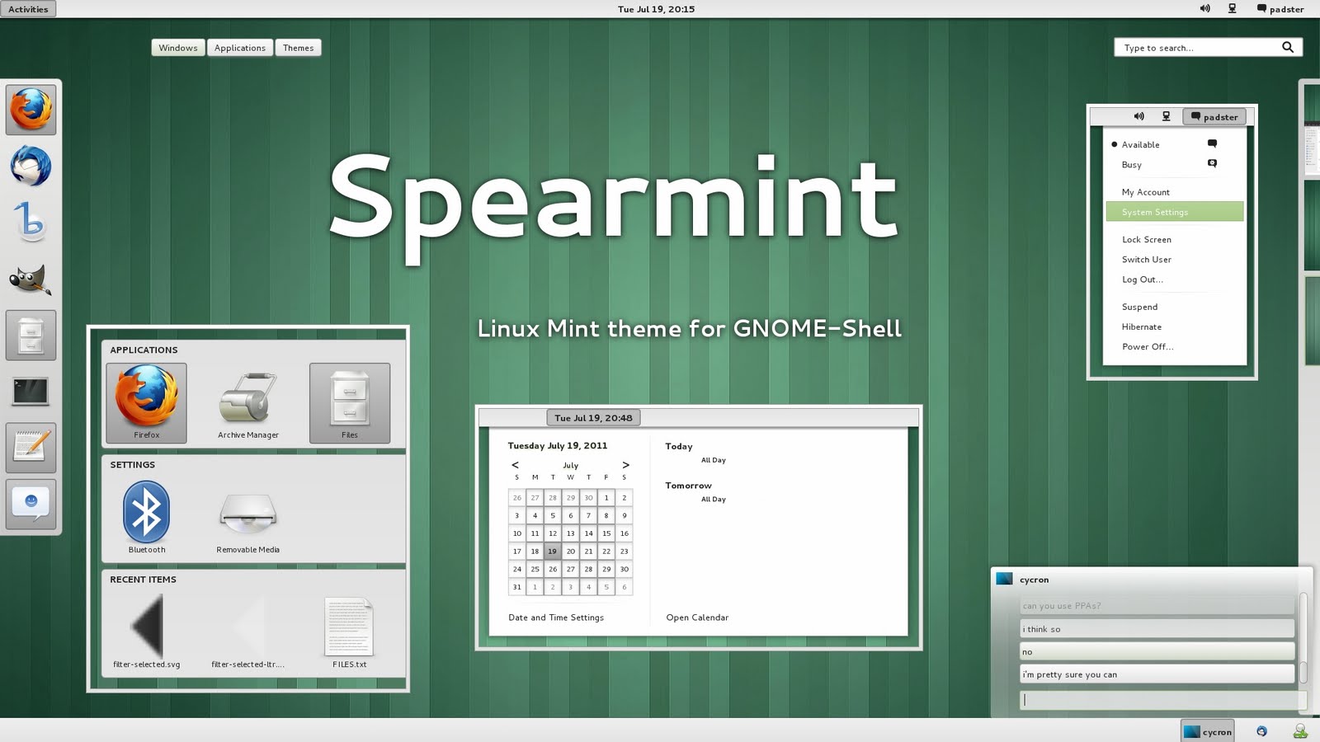Set status to Busy
Viewport: 1320px width, 742px height.
[1132, 165]
